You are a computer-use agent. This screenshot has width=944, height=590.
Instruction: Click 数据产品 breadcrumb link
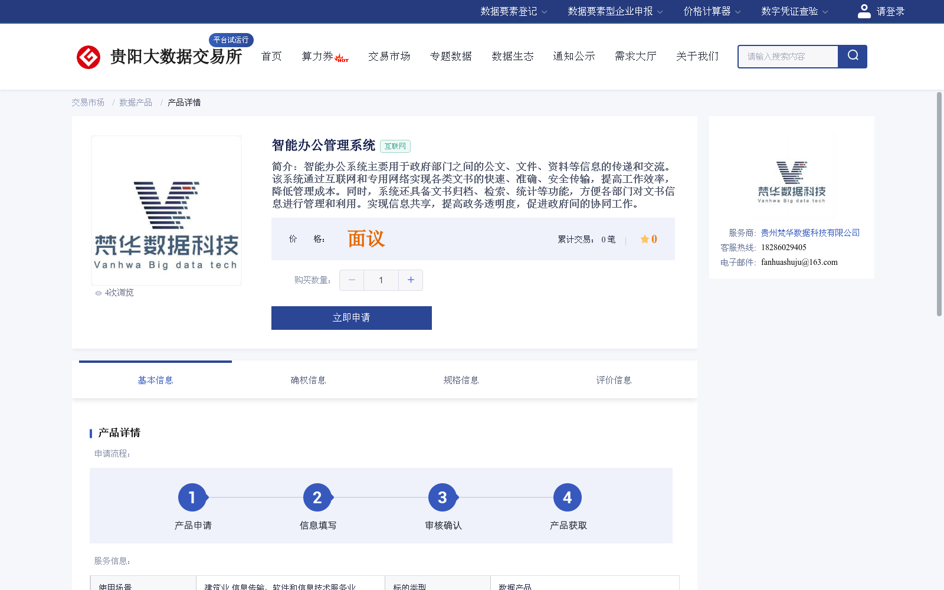click(136, 103)
